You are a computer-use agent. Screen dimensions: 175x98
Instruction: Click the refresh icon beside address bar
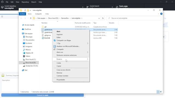[x=103, y=18]
